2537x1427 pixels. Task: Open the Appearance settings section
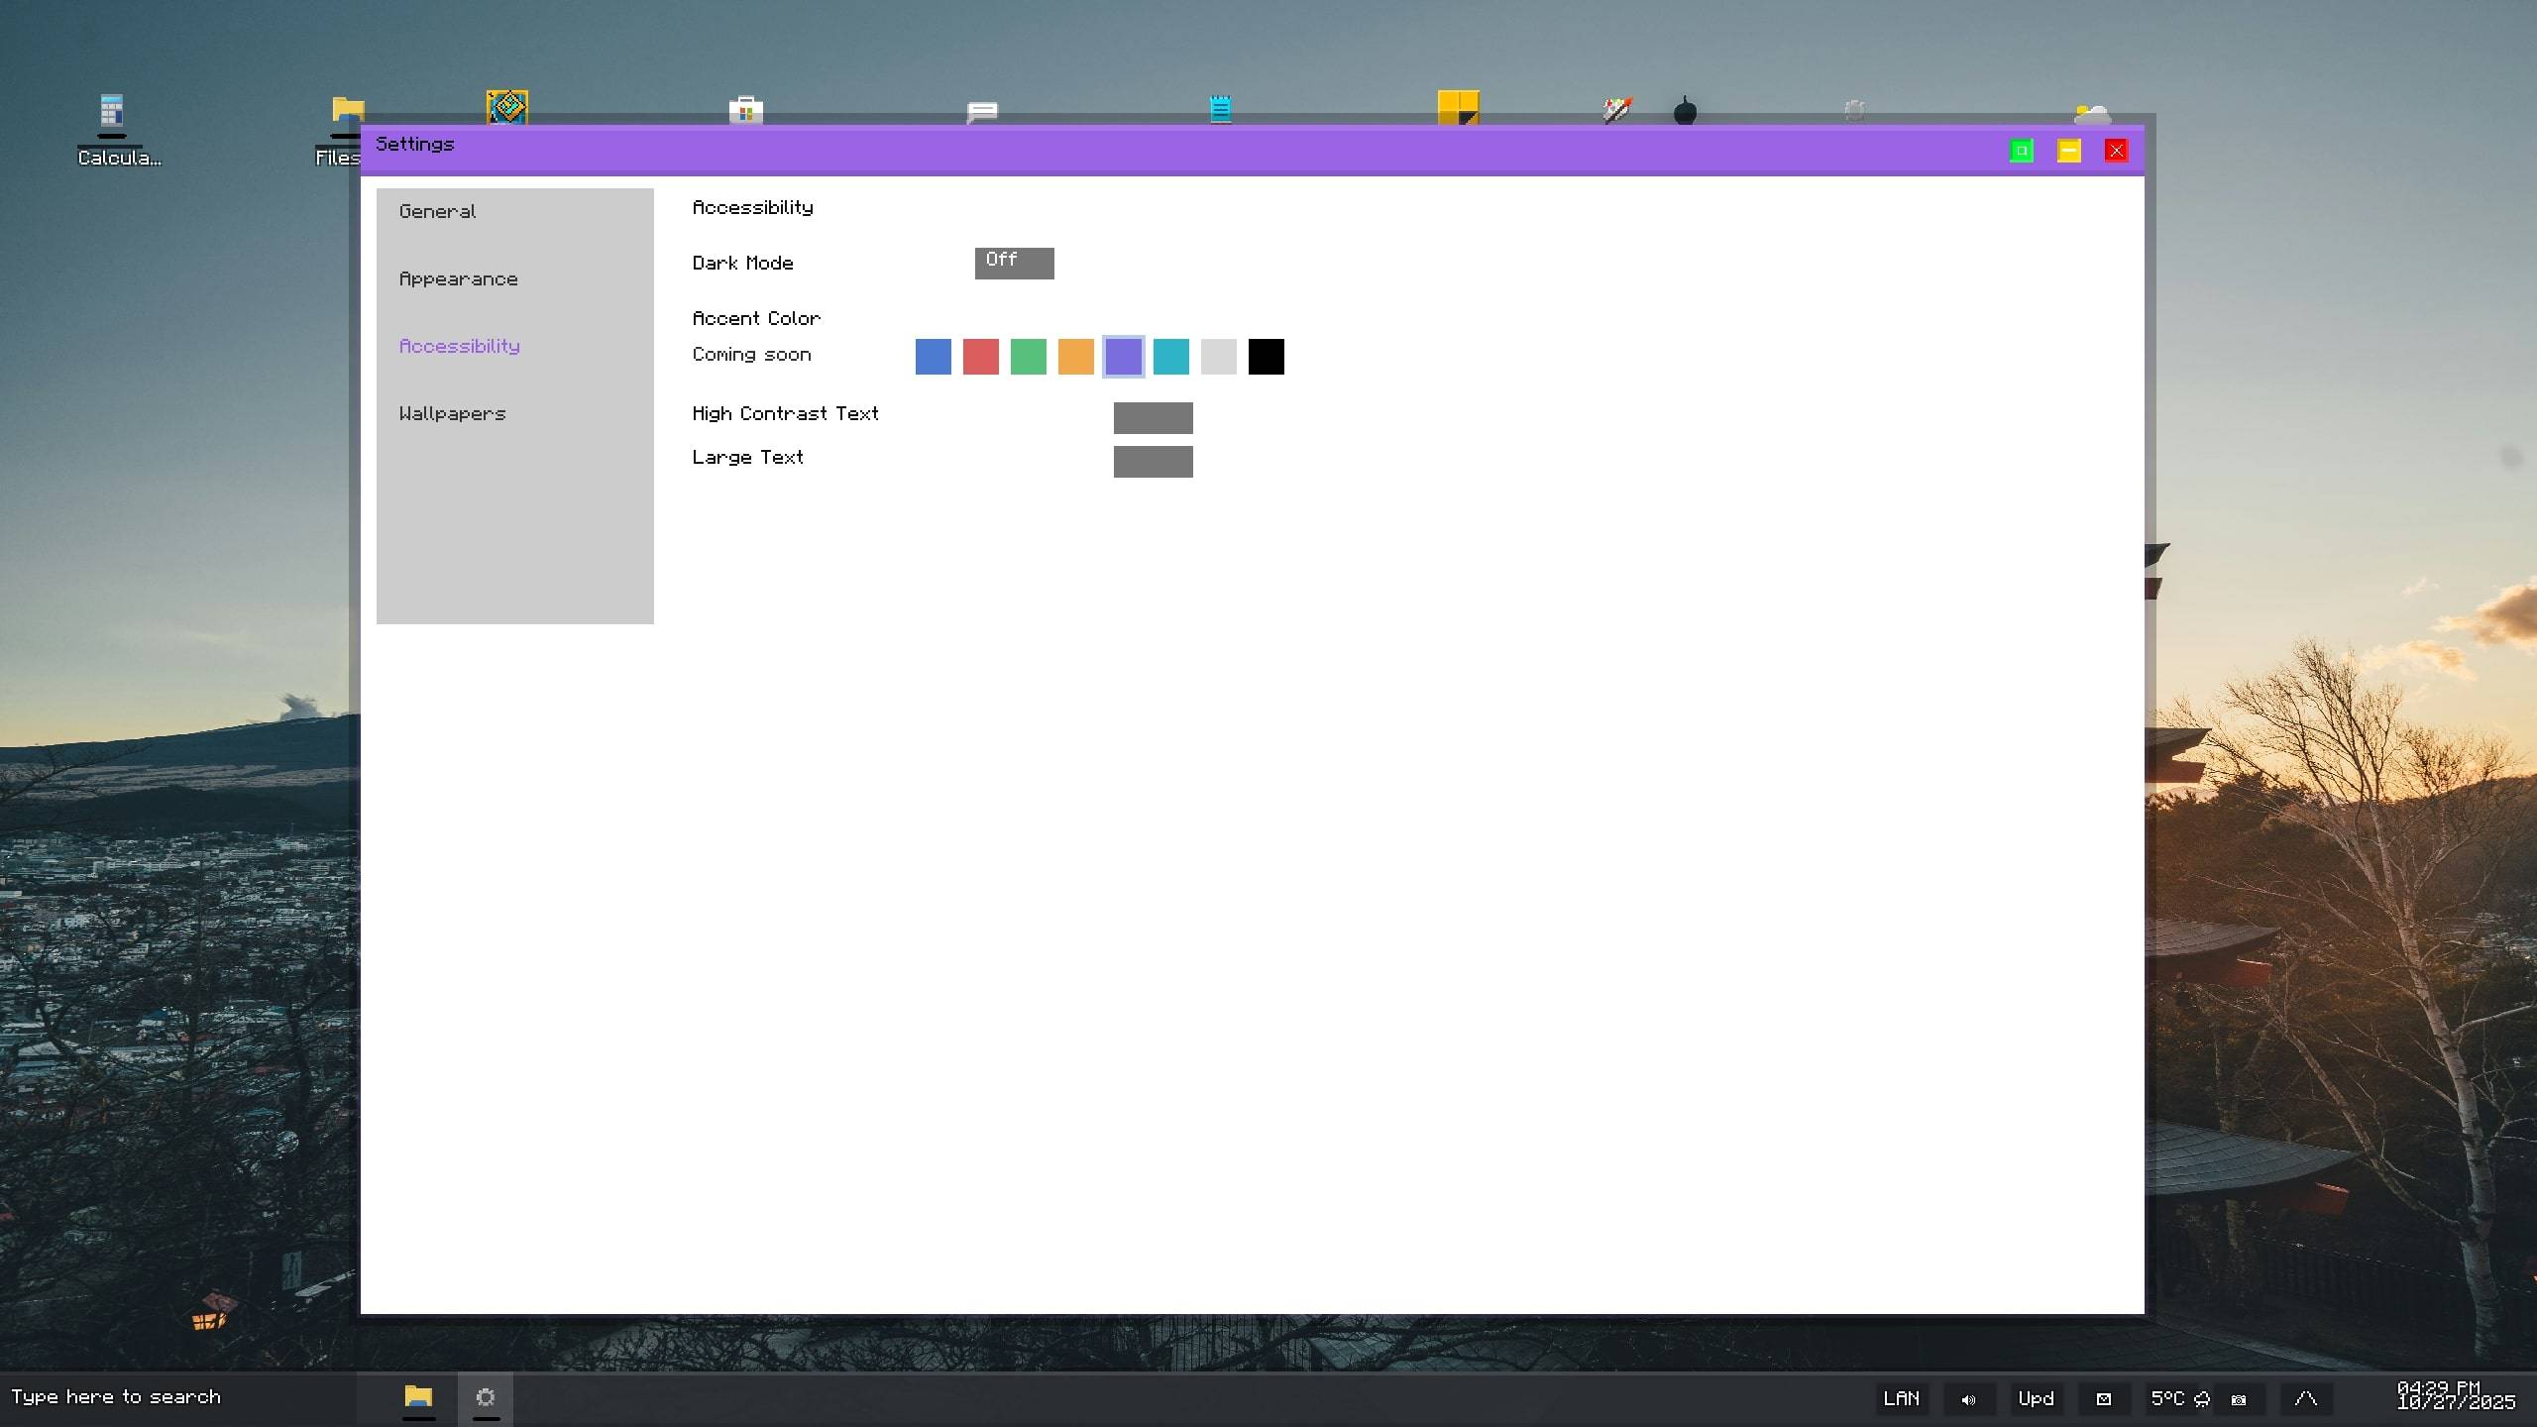tap(458, 278)
